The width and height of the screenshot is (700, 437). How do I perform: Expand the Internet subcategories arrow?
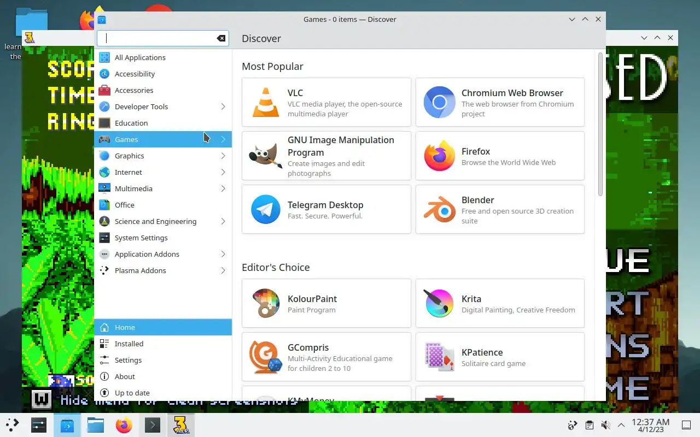pos(223,172)
